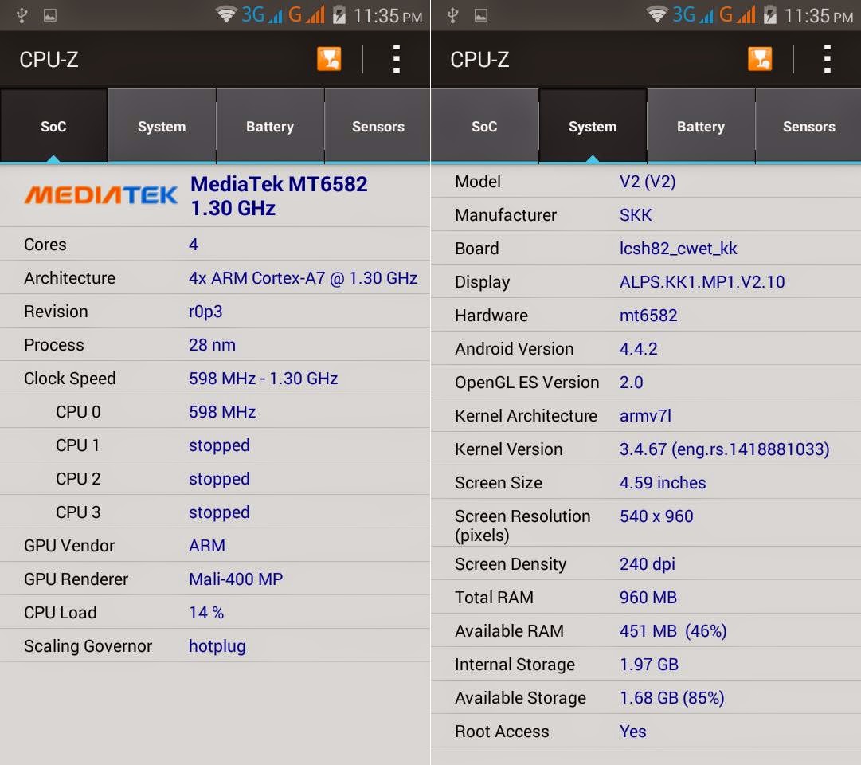This screenshot has width=861, height=765.
Task: Tap CPU 2 row label
Action: pyautogui.click(x=78, y=479)
